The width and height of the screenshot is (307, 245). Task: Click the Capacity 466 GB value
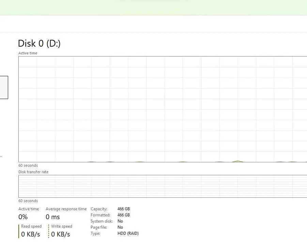click(x=123, y=209)
